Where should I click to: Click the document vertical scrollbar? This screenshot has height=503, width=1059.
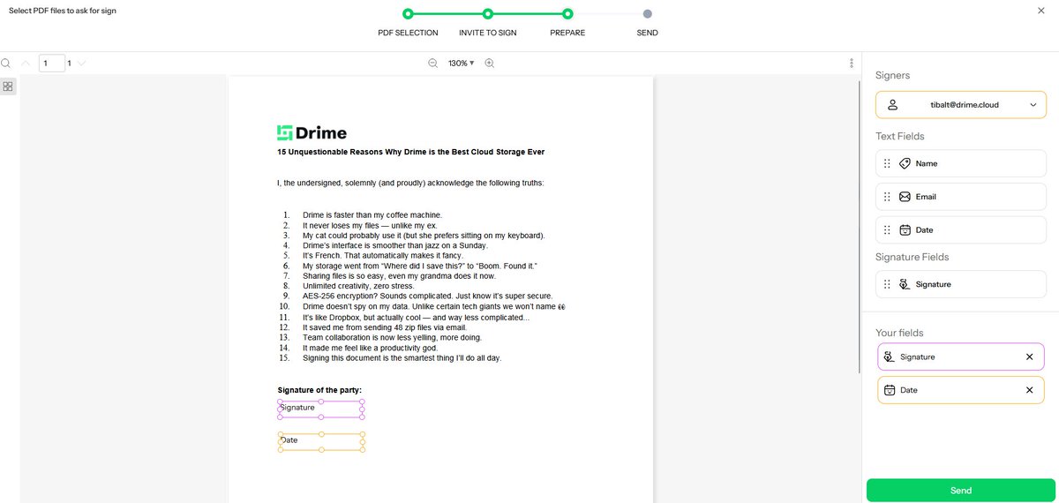click(859, 225)
